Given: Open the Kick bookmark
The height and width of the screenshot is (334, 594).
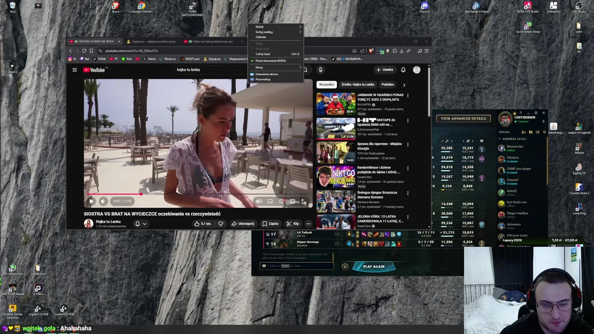Looking at the screenshot, I should click(x=127, y=59).
